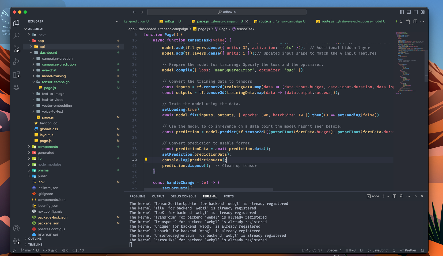Click the code minimap preview

(410, 63)
